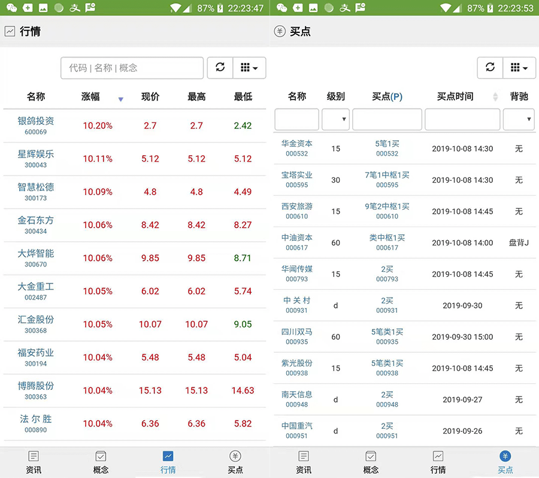Click the 现价 column header
This screenshot has width=539, height=478.
150,96
